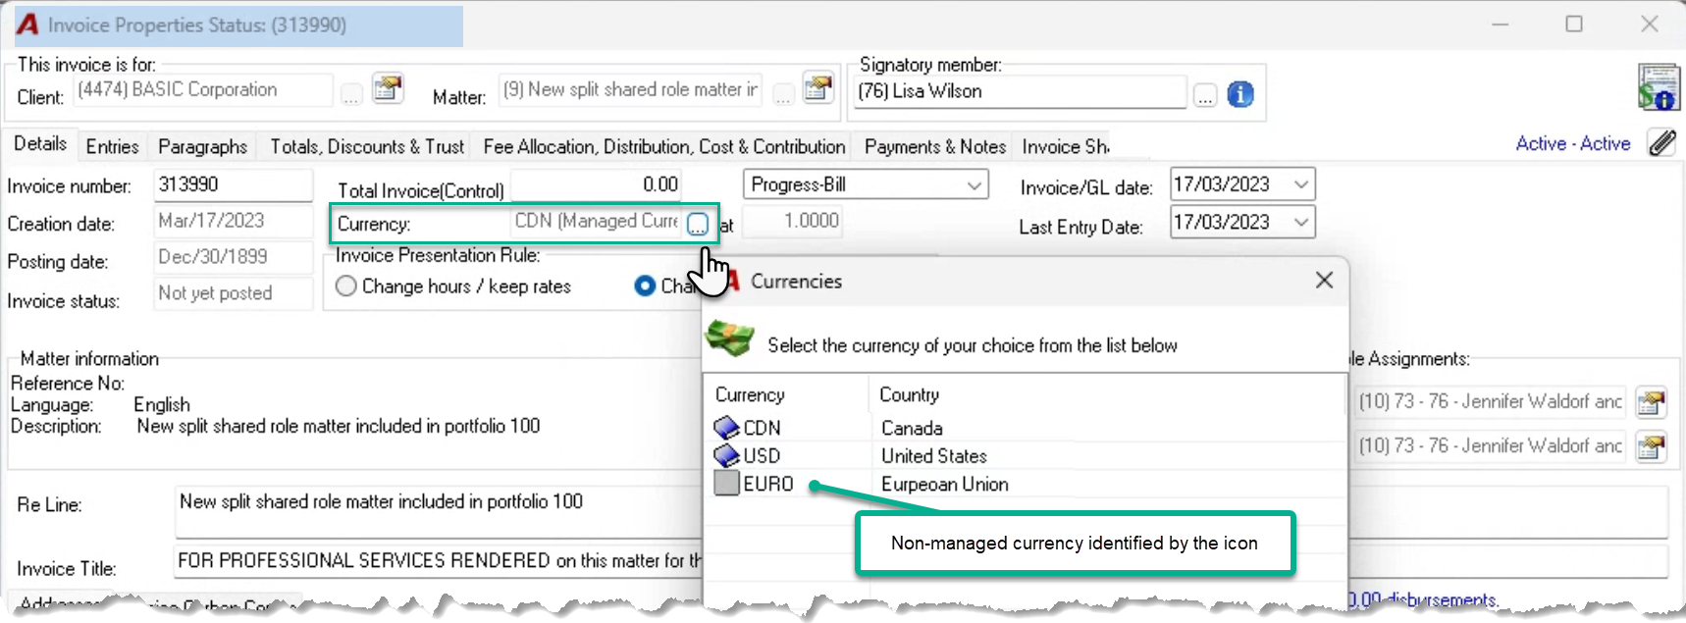Open matter properties icon beside Matter field
Image resolution: width=1686 pixels, height=623 pixels.
[x=817, y=88]
